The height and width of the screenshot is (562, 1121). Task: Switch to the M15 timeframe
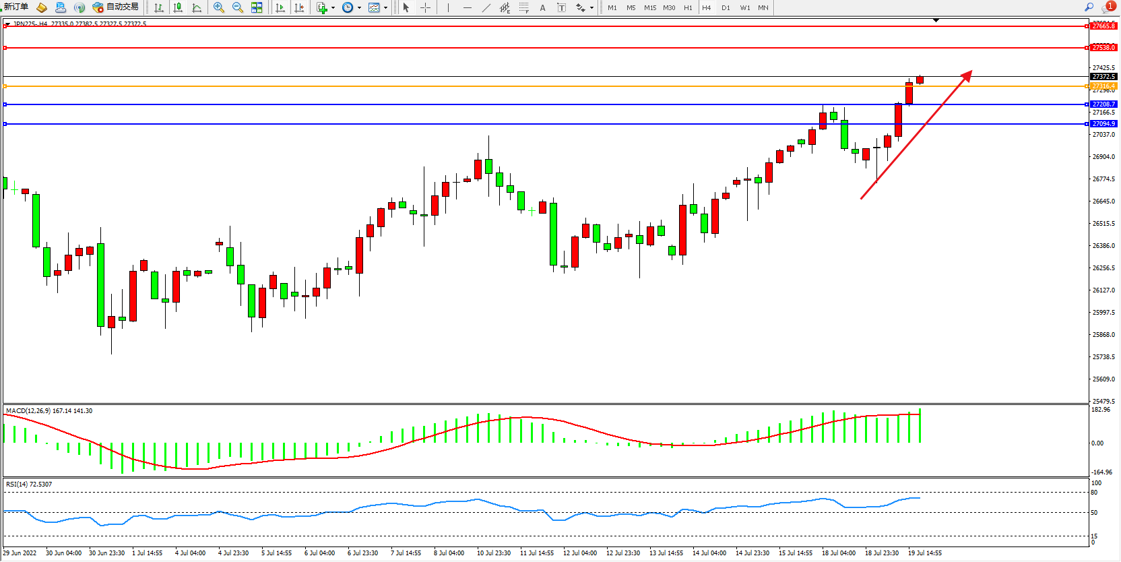coord(650,8)
